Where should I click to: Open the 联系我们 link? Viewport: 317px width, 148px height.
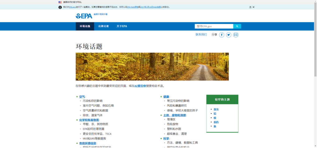tap(201, 34)
